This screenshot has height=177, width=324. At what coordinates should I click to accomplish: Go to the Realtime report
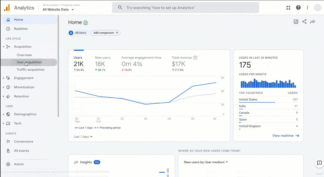tap(21, 29)
